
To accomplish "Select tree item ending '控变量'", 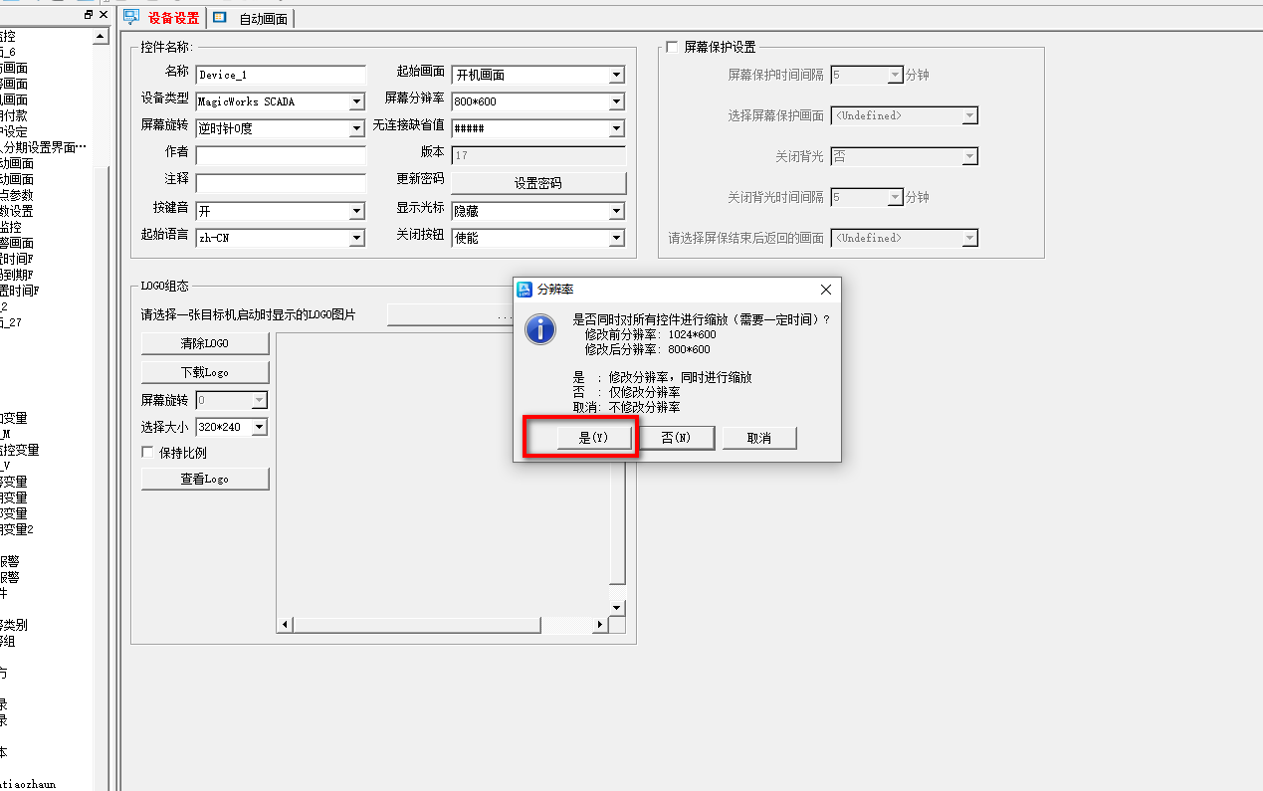I will tap(20, 450).
